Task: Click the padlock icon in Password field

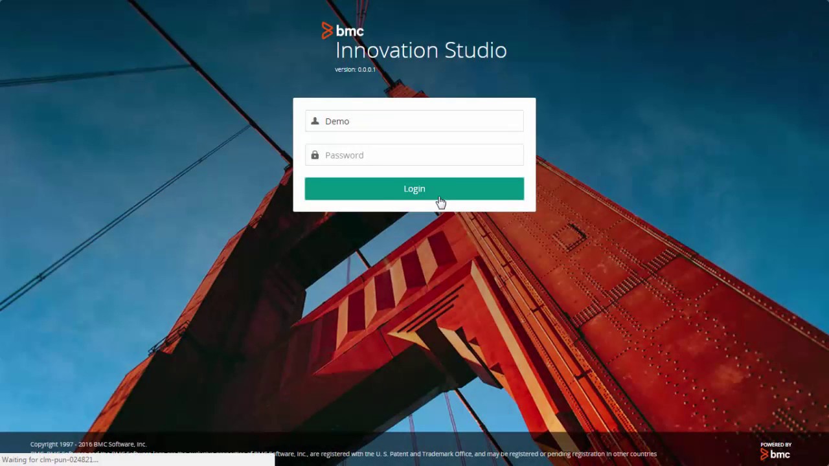Action: coord(315,155)
